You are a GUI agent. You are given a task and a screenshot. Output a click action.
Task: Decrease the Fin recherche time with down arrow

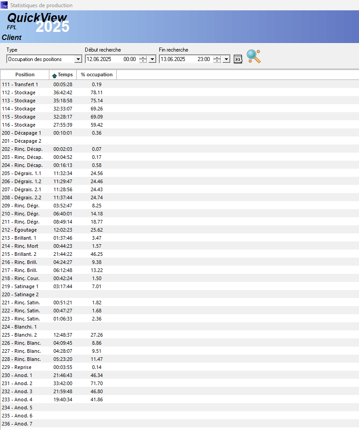pos(217,61)
